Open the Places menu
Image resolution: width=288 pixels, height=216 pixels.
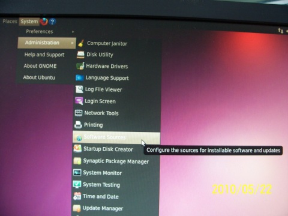coord(10,21)
